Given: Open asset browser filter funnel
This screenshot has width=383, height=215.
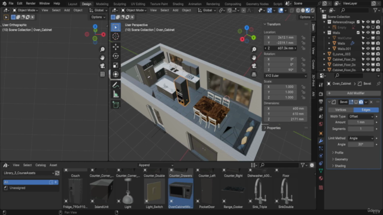Looking at the screenshot, I should [303, 165].
